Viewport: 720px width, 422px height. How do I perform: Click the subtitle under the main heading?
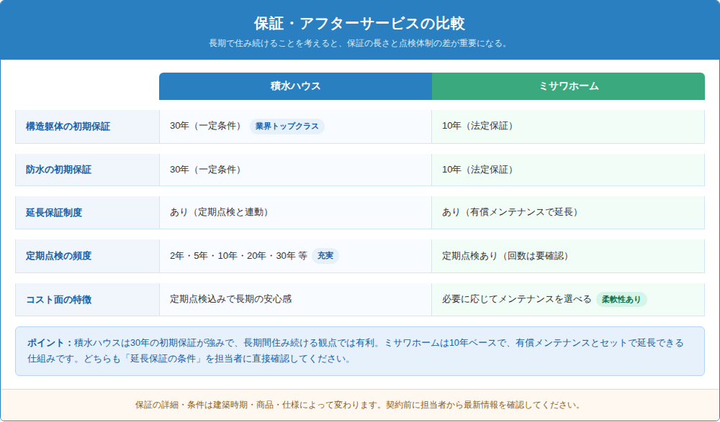(359, 44)
